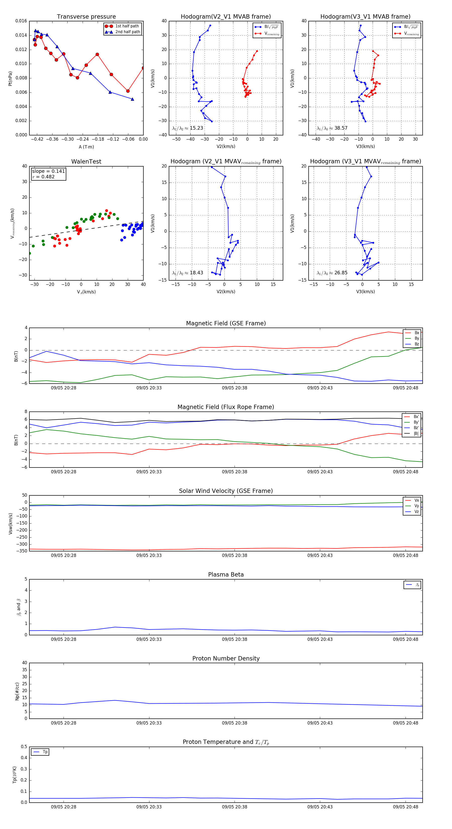Click the 'V_A(km/s)' axis label under WalenTest
The image size is (452, 829).
[86, 292]
